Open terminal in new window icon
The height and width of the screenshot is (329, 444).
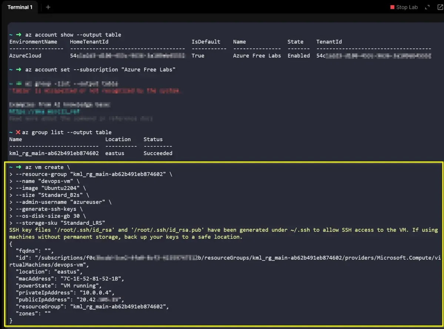pos(440,7)
